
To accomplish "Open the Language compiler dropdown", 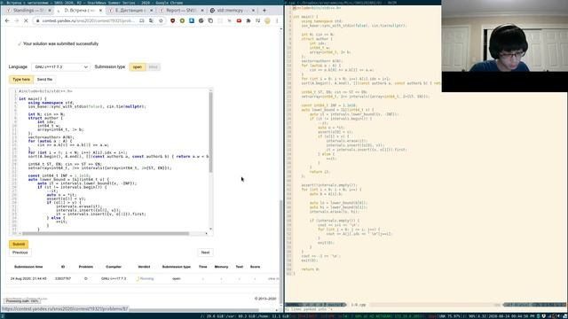I will pyautogui.click(x=60, y=67).
